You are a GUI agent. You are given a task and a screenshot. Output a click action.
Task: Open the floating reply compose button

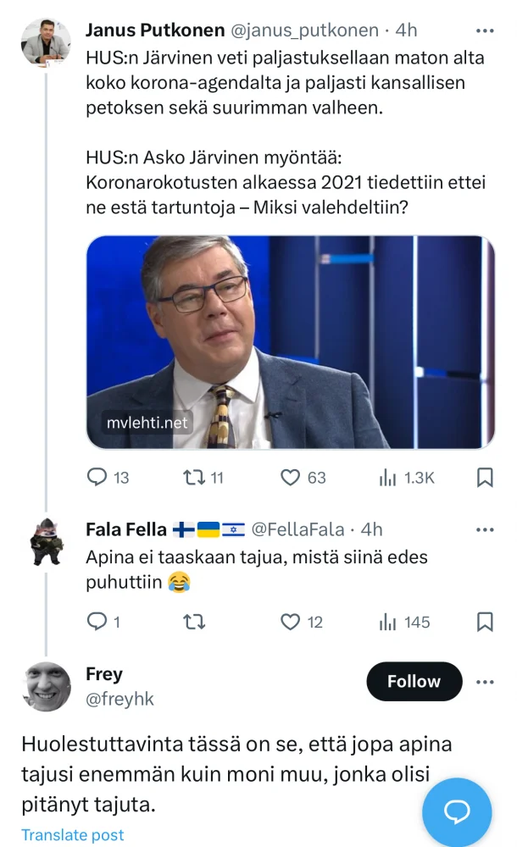457,812
